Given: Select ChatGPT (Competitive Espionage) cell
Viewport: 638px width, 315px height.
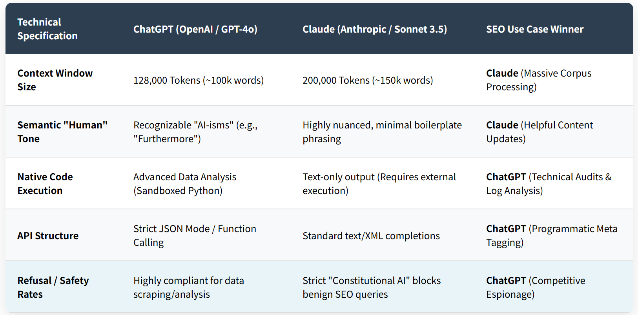Looking at the screenshot, I should (x=536, y=287).
